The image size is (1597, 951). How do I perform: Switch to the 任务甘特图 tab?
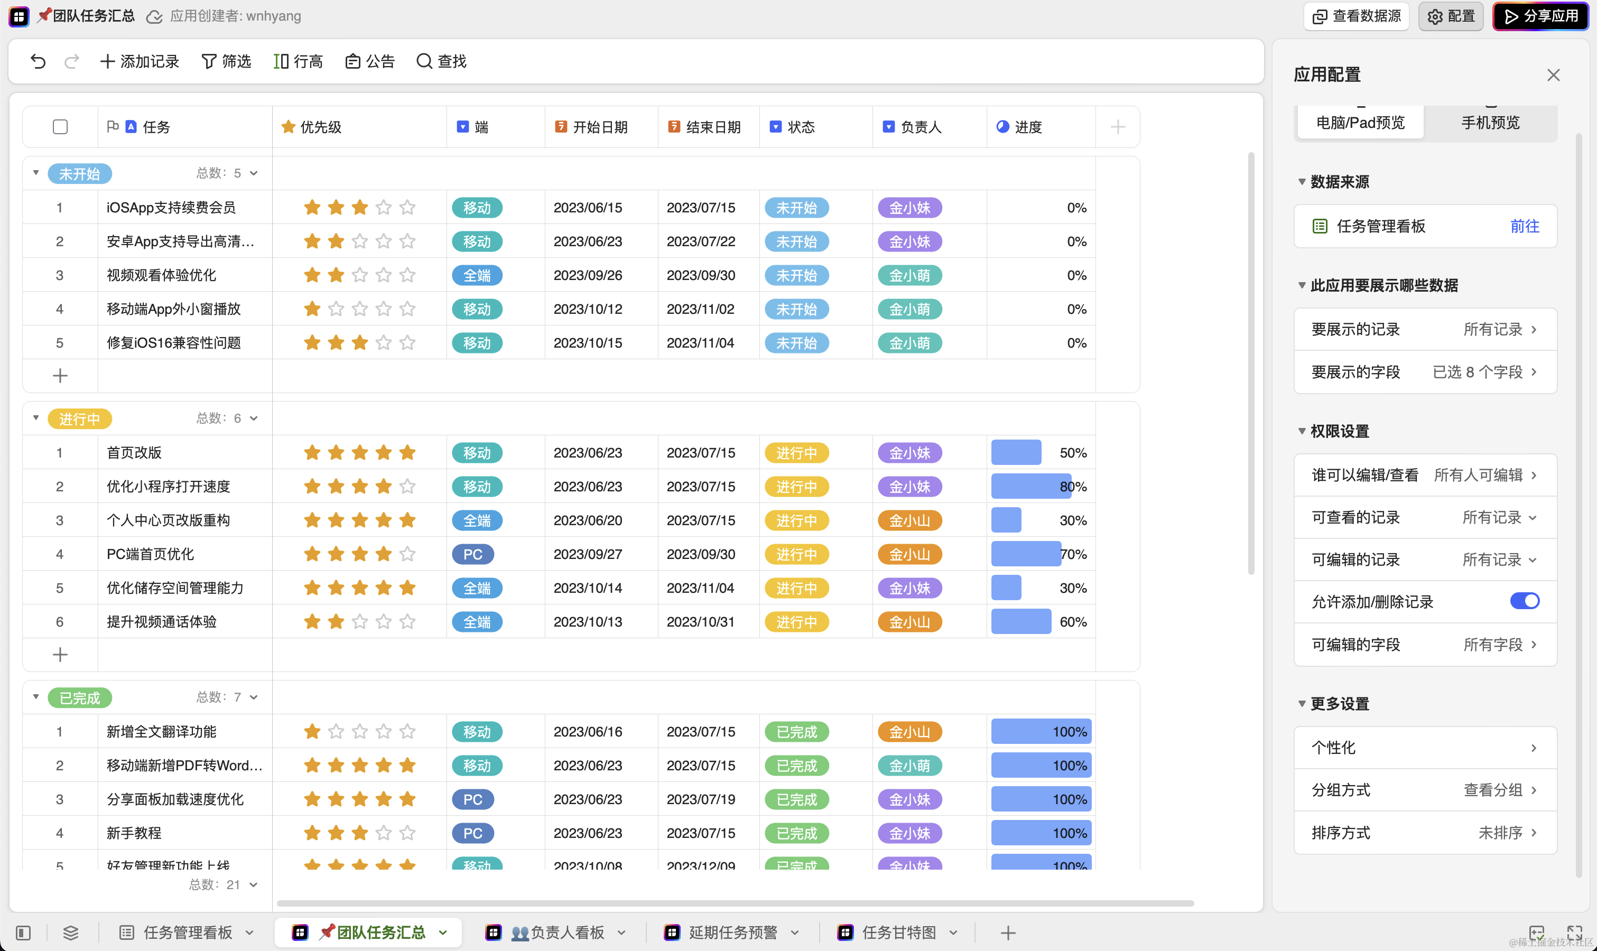898,933
